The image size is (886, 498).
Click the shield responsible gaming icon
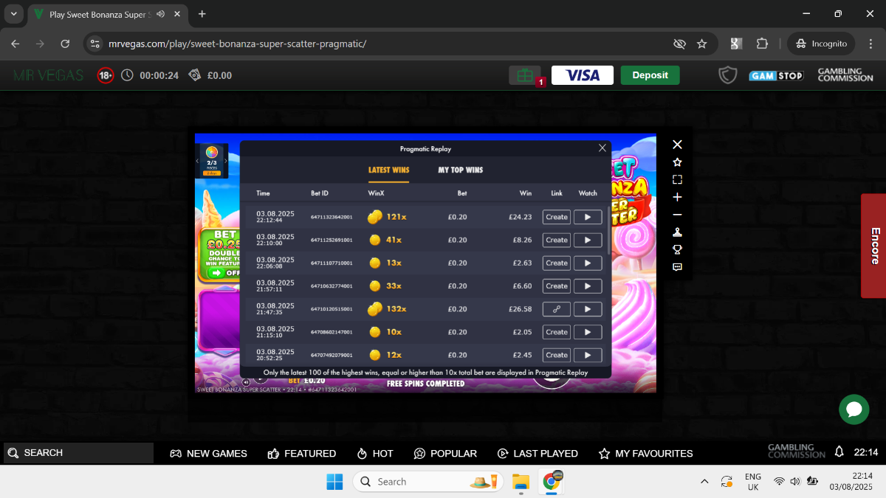[x=728, y=75]
